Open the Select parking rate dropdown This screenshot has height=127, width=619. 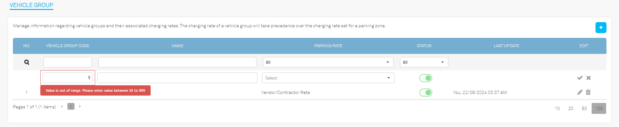[x=328, y=78]
